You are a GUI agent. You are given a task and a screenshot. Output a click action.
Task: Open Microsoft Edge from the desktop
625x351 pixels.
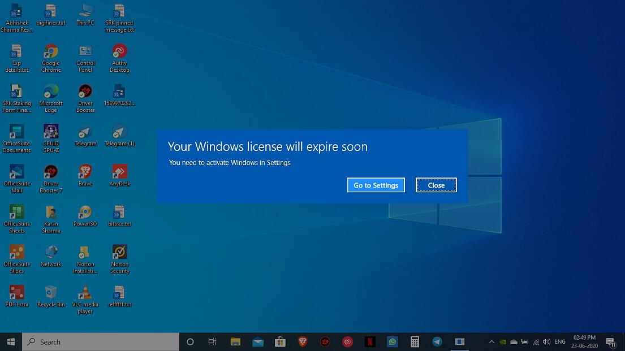point(51,95)
